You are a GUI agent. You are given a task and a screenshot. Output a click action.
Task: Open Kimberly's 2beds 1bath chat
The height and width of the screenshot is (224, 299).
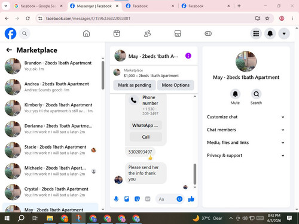(x=51, y=108)
